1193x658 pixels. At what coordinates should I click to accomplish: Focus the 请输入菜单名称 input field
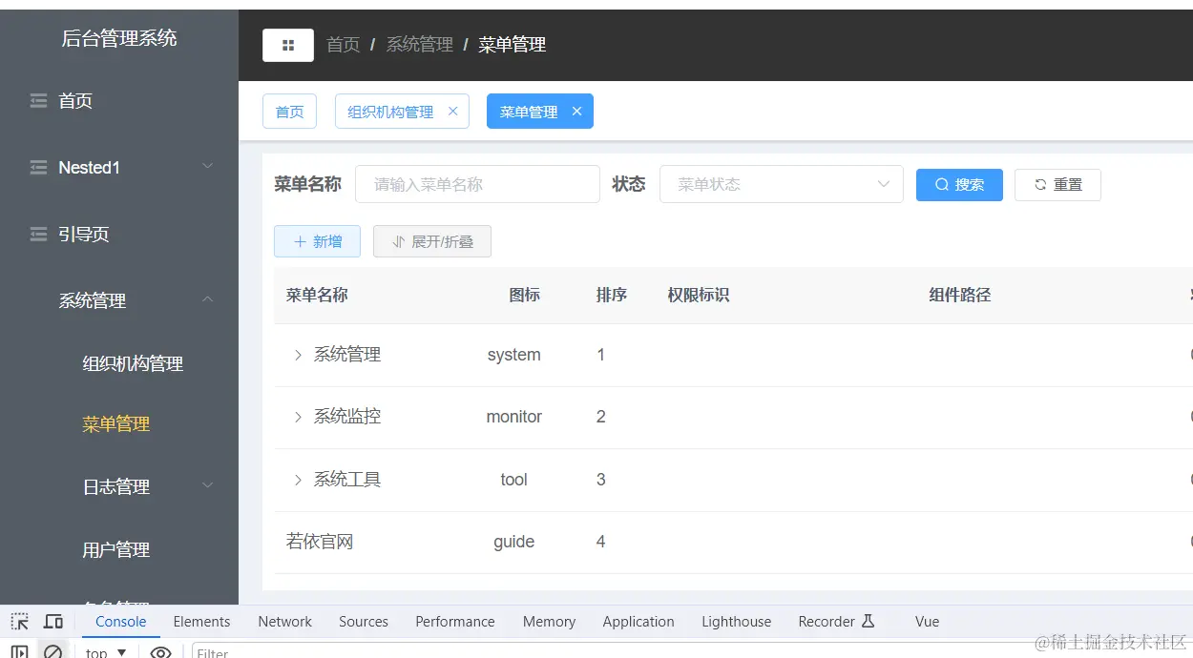click(477, 184)
